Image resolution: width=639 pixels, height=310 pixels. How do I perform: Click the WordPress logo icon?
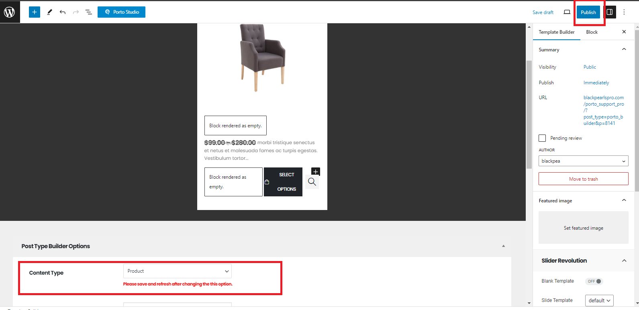[10, 12]
